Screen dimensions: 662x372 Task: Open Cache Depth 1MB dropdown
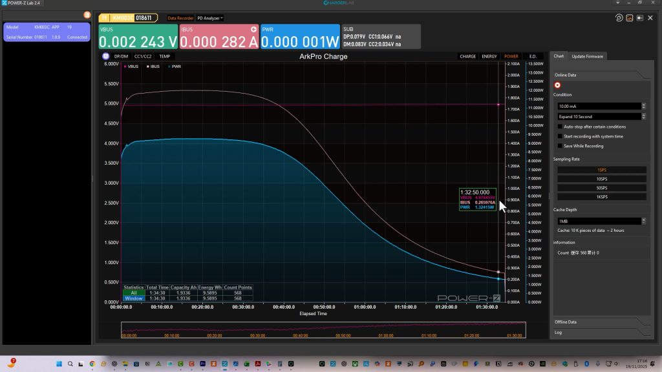tap(601, 221)
